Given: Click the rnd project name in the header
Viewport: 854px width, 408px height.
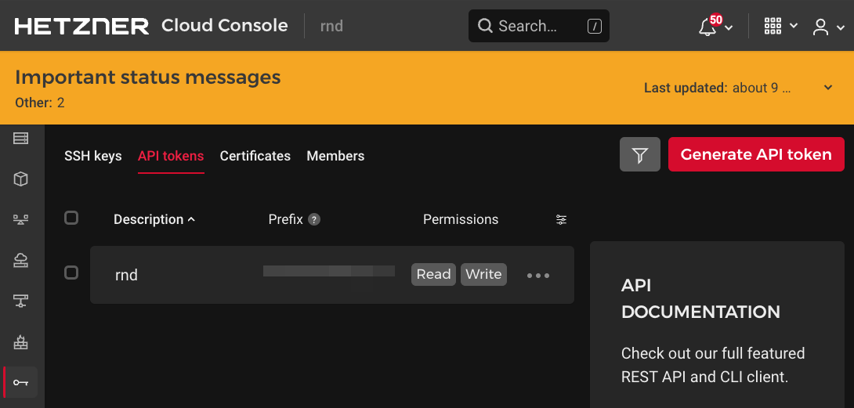Looking at the screenshot, I should click(x=331, y=26).
